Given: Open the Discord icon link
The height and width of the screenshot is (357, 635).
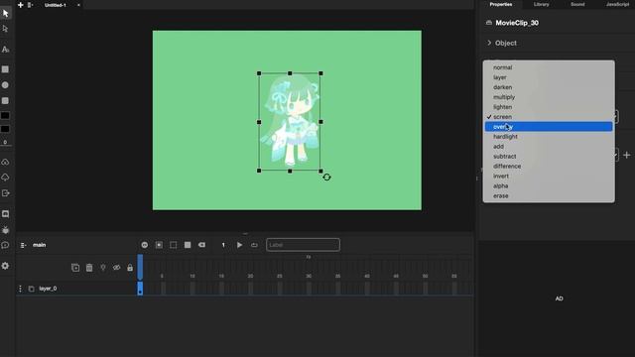Looking at the screenshot, I should click(5, 214).
